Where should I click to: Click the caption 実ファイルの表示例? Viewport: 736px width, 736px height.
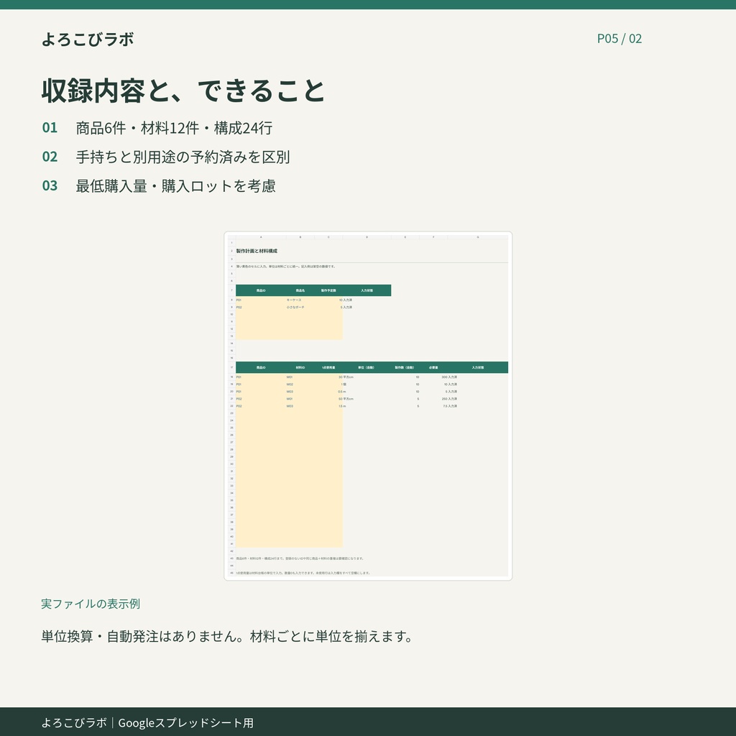(91, 604)
